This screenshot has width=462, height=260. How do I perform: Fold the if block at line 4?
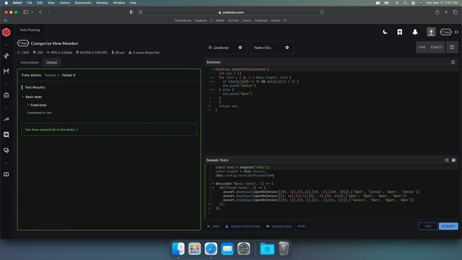[x=213, y=82]
